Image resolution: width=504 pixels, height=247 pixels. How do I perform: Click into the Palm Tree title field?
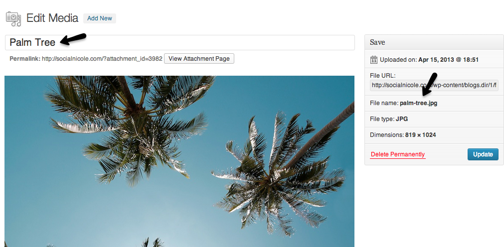point(179,42)
